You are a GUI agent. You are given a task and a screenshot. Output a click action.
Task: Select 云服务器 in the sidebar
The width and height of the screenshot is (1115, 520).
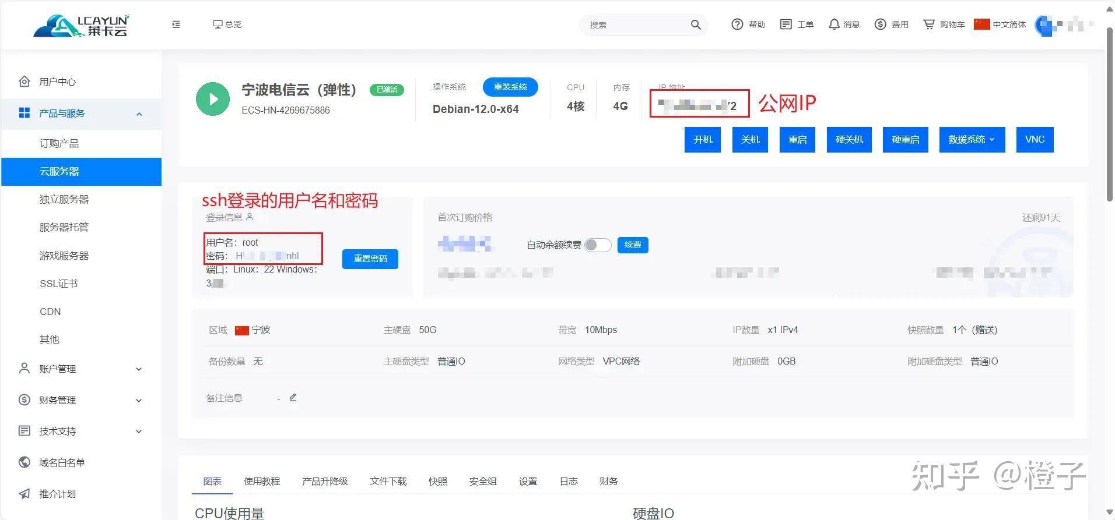(82, 171)
